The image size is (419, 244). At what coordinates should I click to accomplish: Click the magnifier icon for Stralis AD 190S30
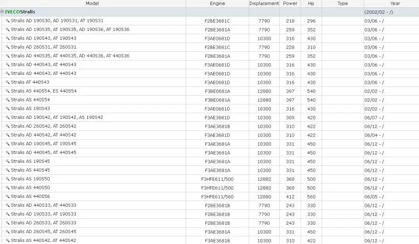[7, 21]
